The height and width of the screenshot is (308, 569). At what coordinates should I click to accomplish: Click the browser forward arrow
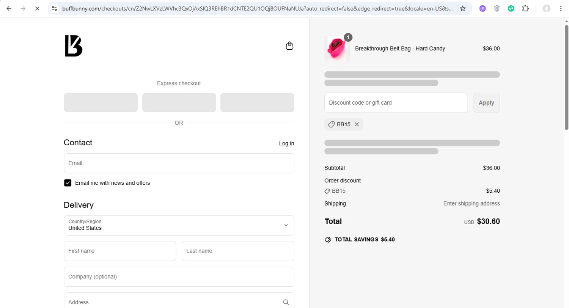(23, 8)
